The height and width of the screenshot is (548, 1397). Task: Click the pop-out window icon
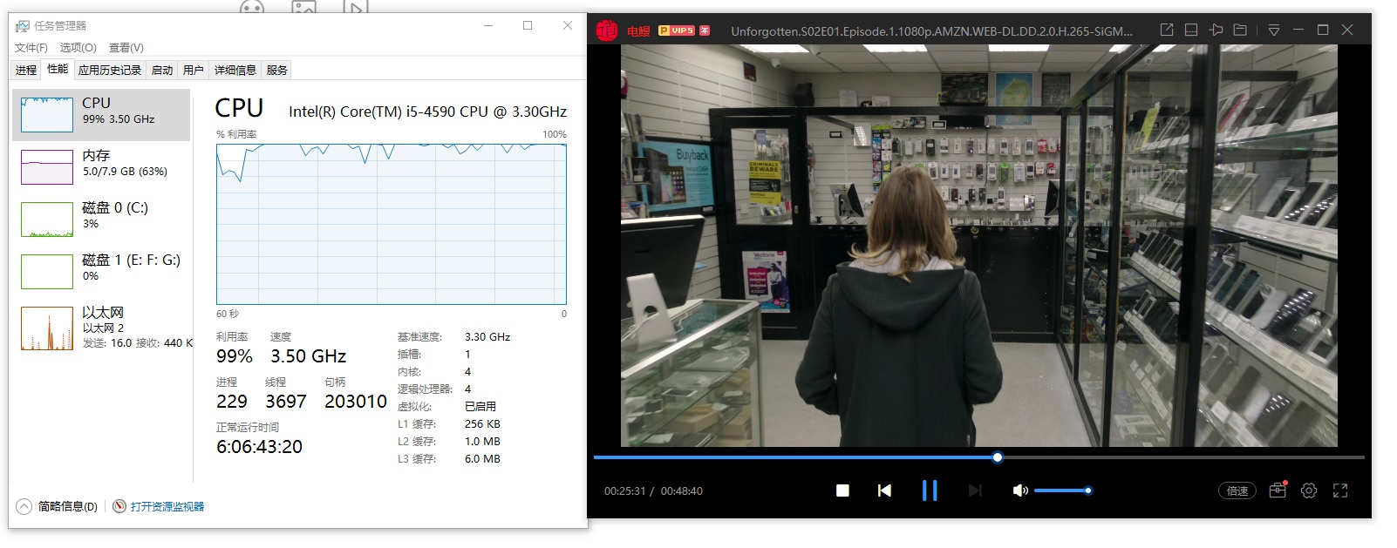pos(1167,30)
